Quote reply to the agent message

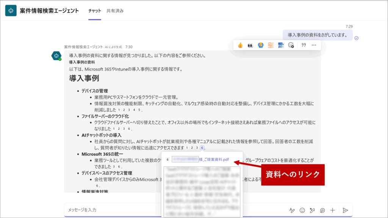pyautogui.click(x=304, y=45)
